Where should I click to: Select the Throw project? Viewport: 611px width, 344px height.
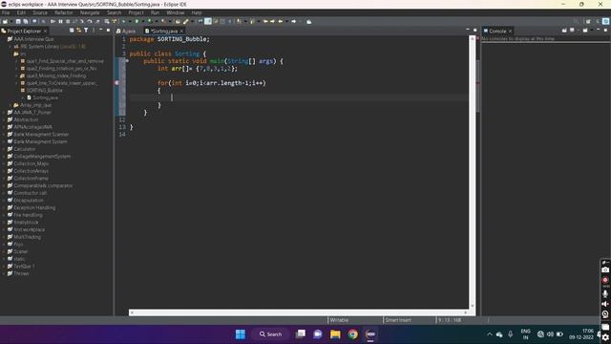tap(21, 274)
